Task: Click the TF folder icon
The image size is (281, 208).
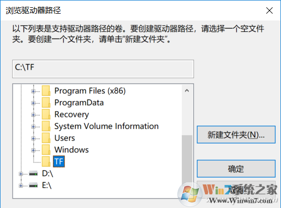Action: [x=46, y=161]
